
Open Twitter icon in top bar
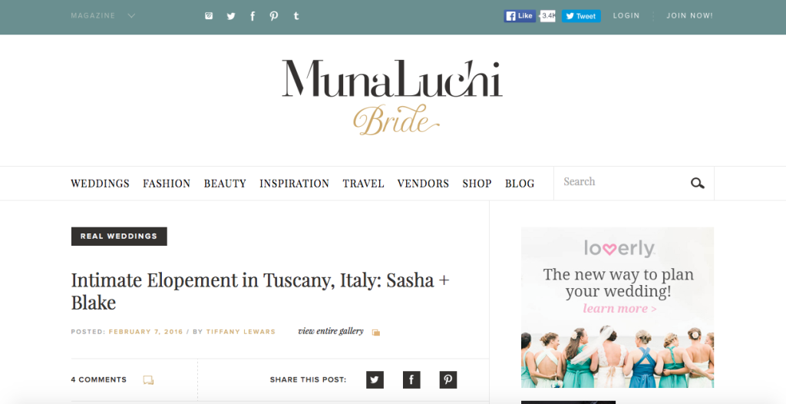point(230,16)
